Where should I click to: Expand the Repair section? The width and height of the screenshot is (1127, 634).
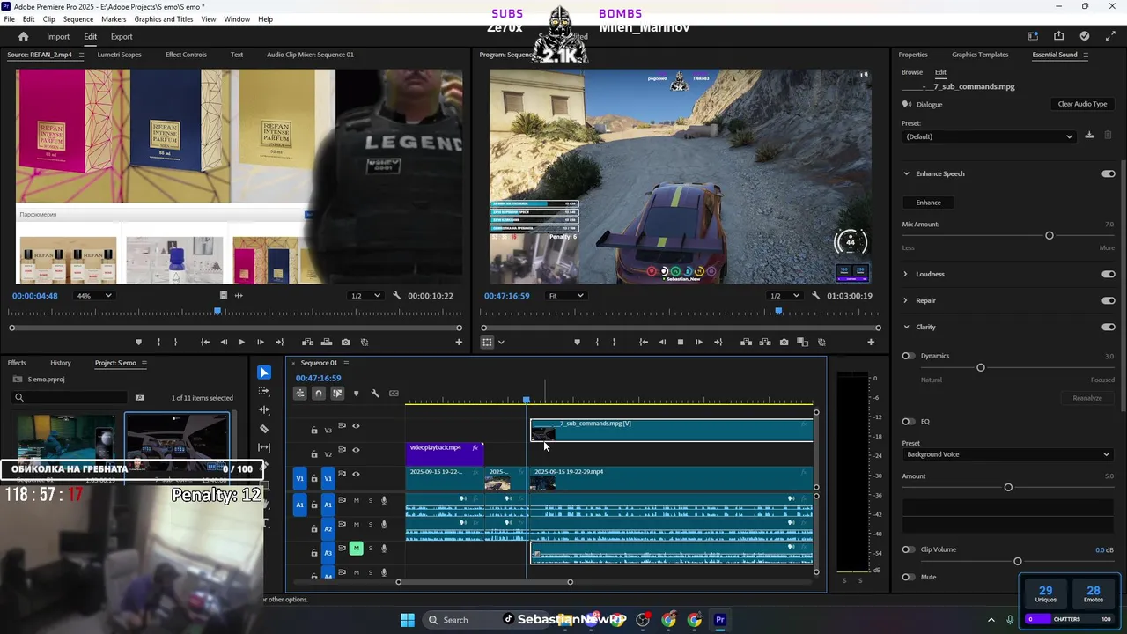[x=906, y=300]
